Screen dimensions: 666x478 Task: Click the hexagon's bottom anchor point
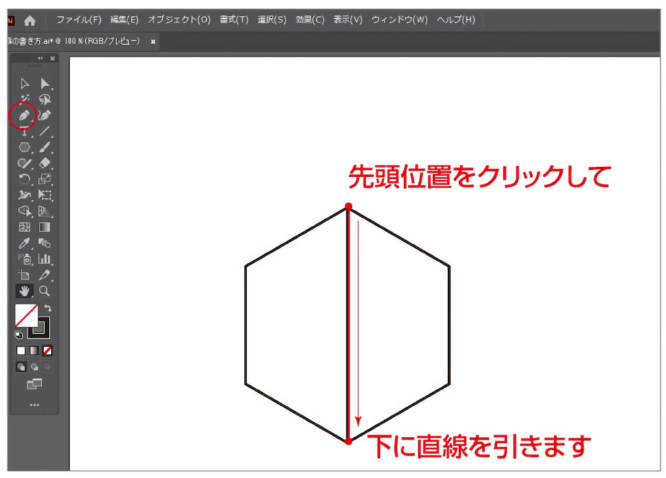(349, 442)
